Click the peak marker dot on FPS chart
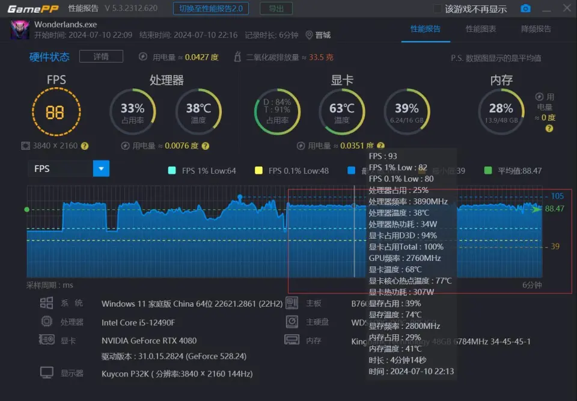The height and width of the screenshot is (401, 577). click(240, 197)
